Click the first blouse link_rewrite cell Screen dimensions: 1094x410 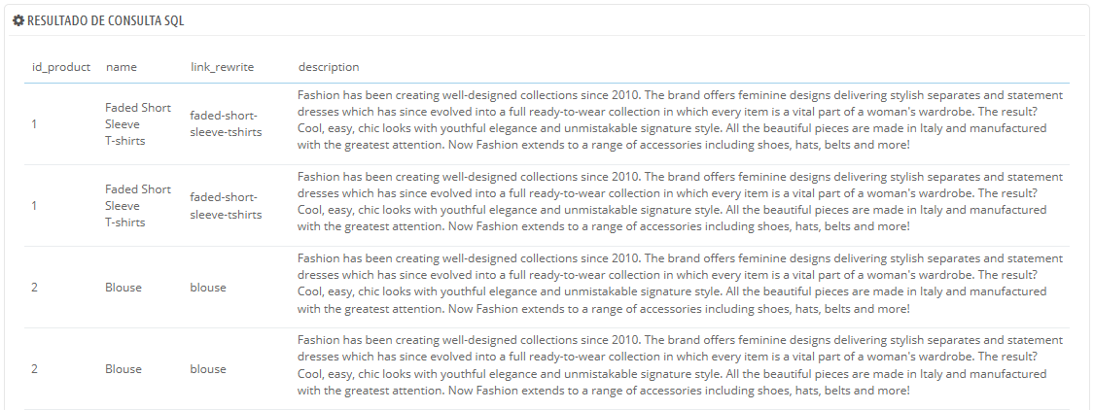coord(208,288)
